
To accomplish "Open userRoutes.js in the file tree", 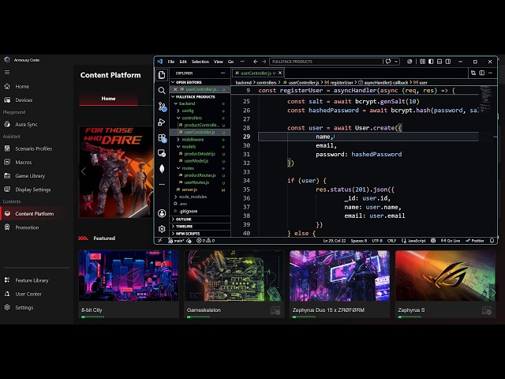I will pyautogui.click(x=200, y=182).
